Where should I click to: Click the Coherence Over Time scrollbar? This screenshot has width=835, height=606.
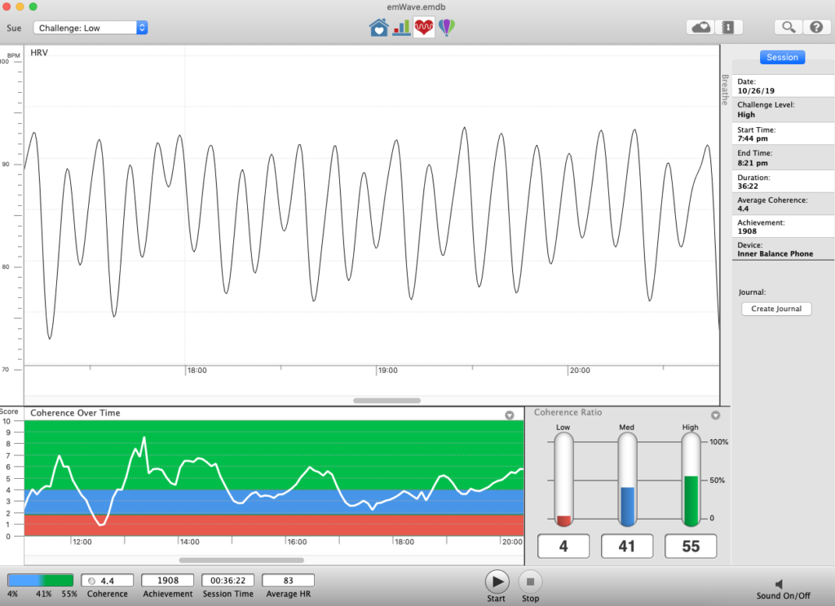[241, 560]
